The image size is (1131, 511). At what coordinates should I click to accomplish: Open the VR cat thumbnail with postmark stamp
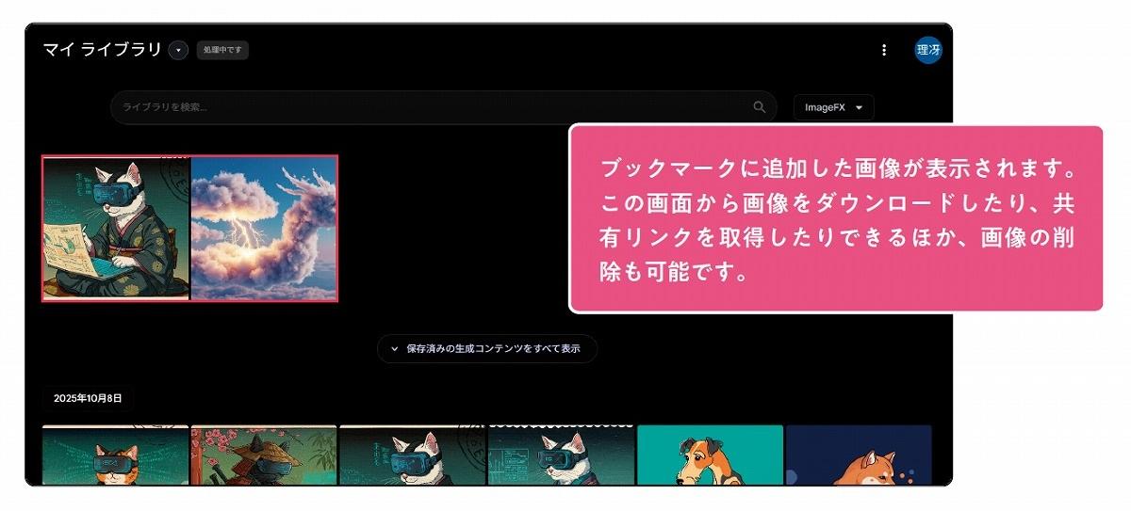point(412,455)
